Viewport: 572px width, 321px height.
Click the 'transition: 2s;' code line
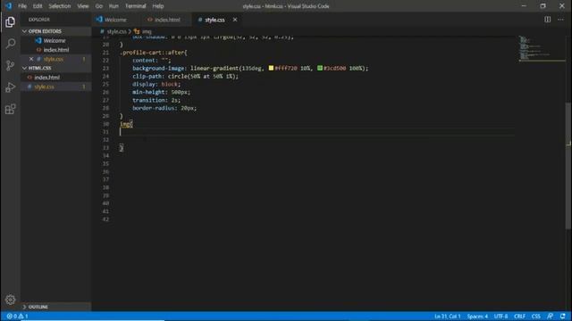point(156,100)
